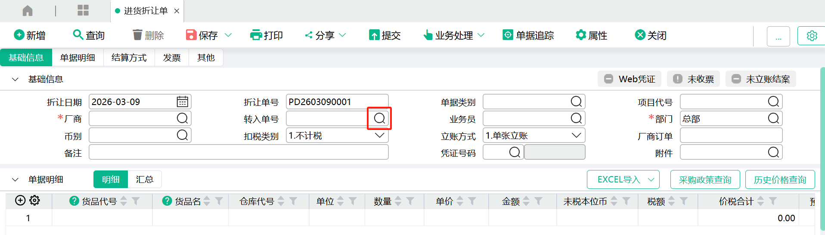Click the home icon
Image resolution: width=825 pixels, height=235 pixels.
point(28,11)
